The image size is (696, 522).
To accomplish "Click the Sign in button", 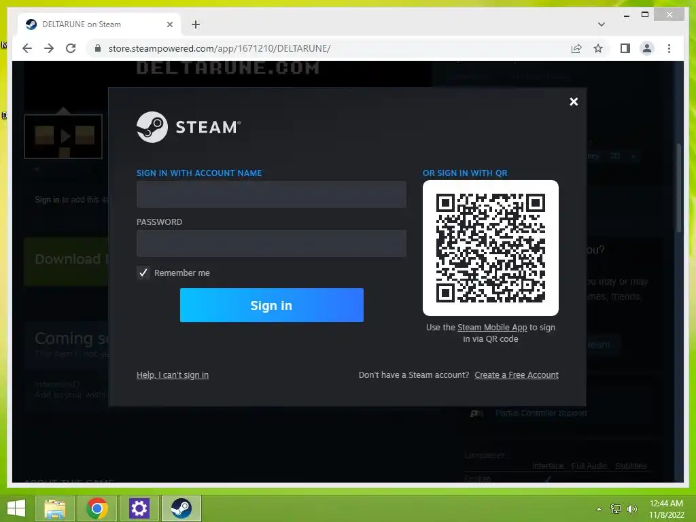I will [x=272, y=305].
